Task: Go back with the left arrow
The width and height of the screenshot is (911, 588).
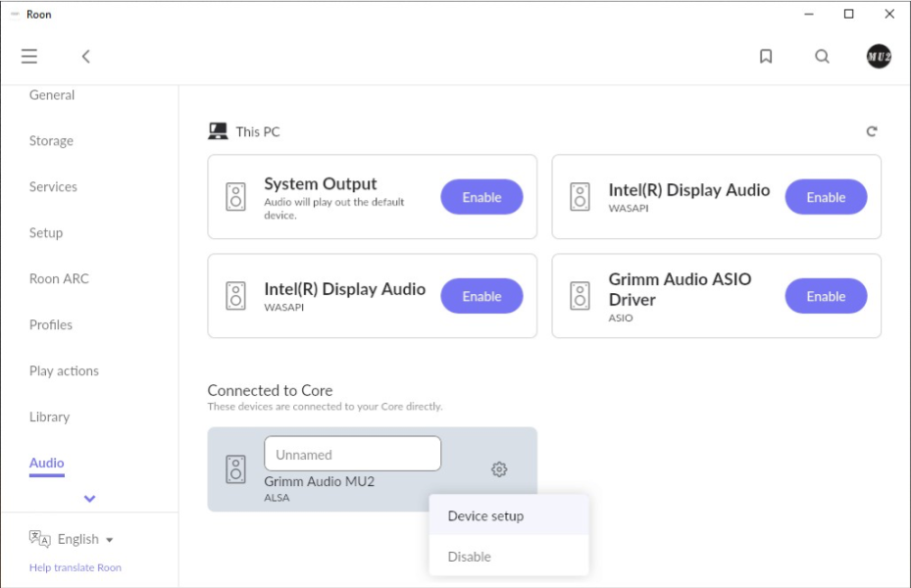Action: pyautogui.click(x=86, y=56)
